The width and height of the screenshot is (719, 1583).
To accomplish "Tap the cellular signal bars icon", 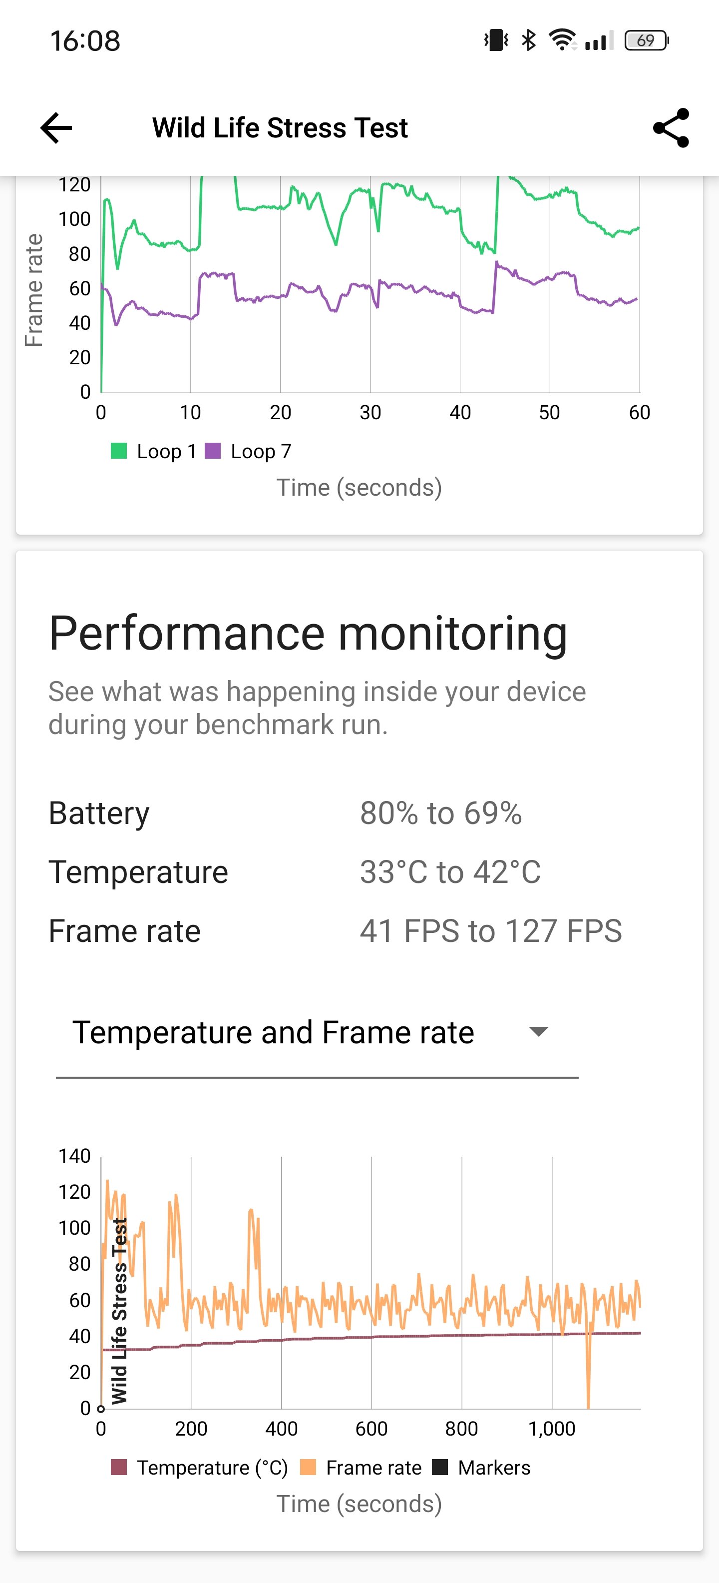I will coord(599,40).
